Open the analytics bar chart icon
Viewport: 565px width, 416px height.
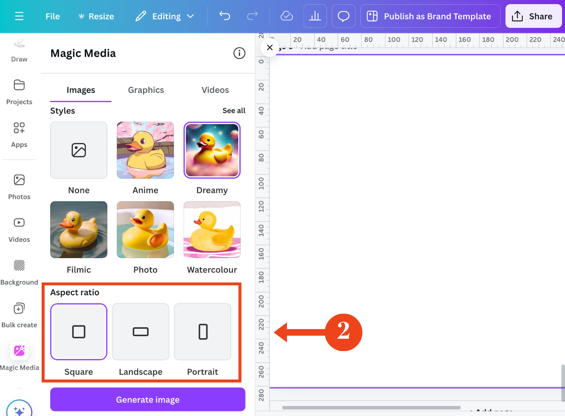tap(315, 16)
